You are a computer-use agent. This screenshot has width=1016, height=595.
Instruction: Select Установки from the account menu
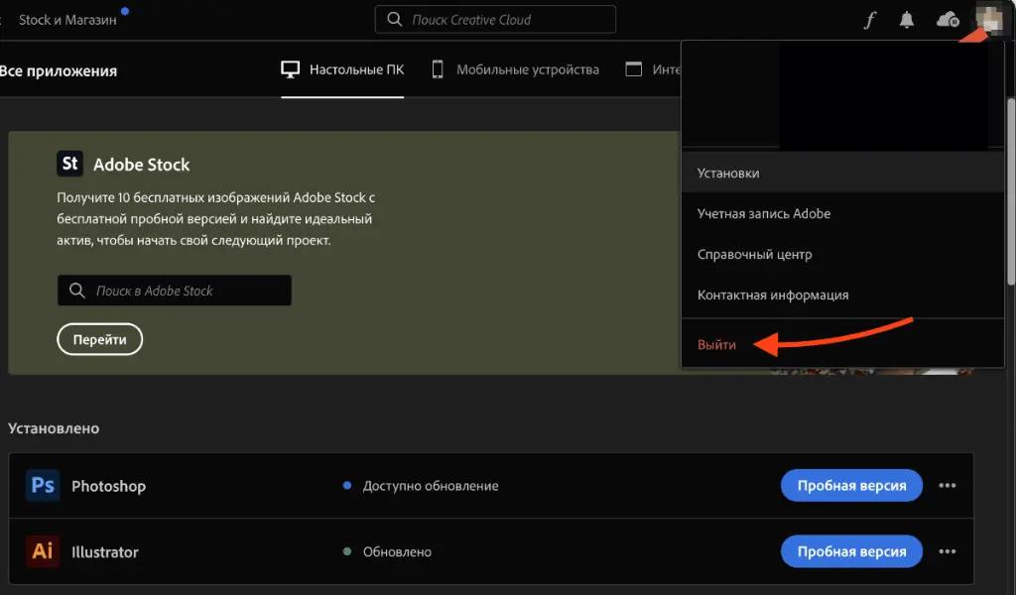click(x=728, y=173)
